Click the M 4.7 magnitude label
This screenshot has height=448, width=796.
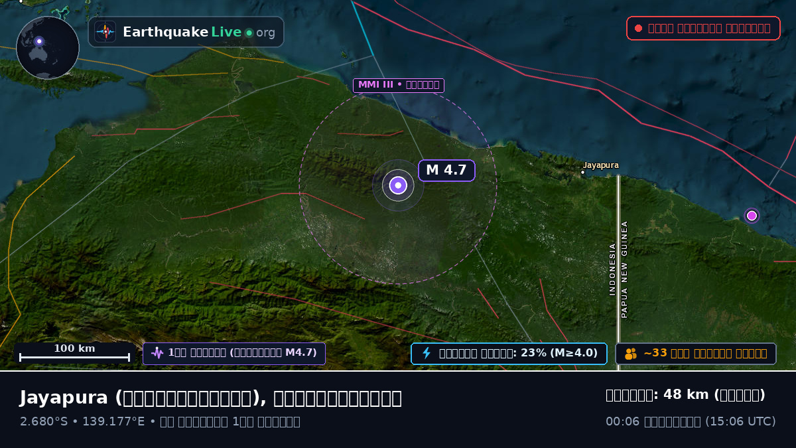pyautogui.click(x=446, y=170)
